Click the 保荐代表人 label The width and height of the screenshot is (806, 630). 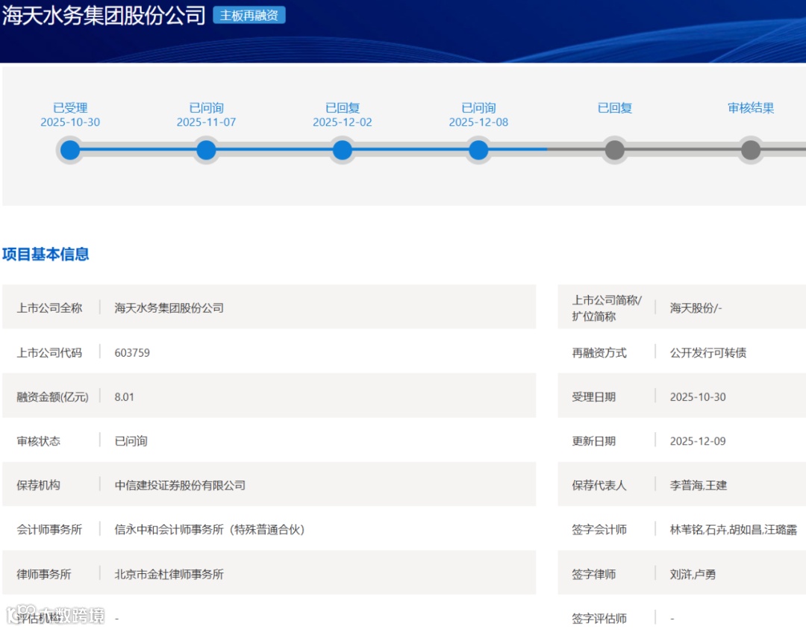point(599,485)
